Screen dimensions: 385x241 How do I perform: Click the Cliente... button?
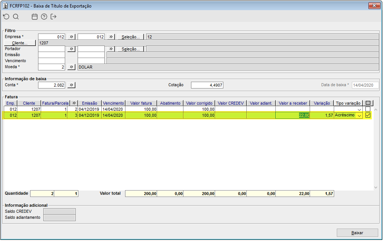tap(20, 43)
